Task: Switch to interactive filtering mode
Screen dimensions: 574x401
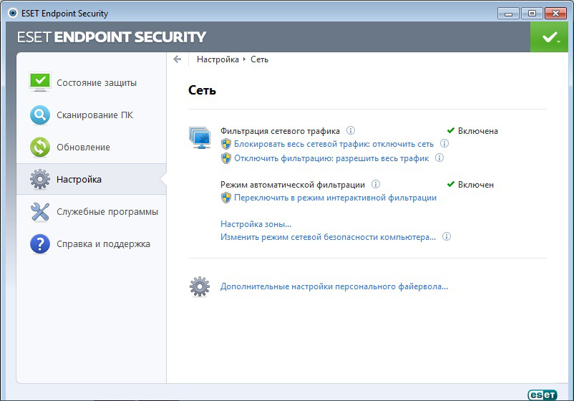Action: click(x=335, y=198)
